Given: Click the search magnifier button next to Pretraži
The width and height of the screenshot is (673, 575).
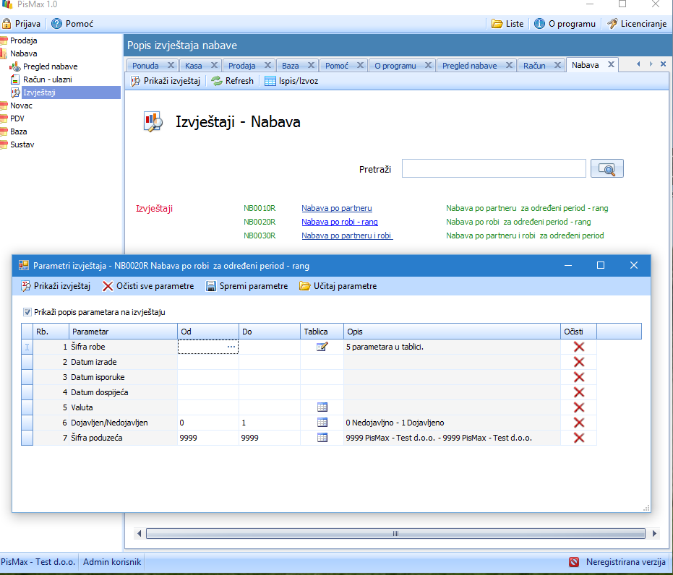Looking at the screenshot, I should 607,168.
